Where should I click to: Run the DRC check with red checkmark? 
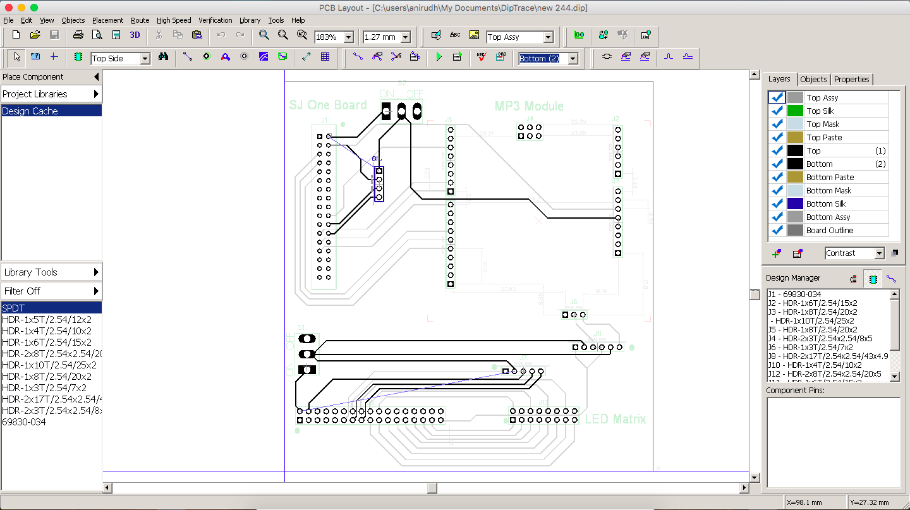point(482,57)
